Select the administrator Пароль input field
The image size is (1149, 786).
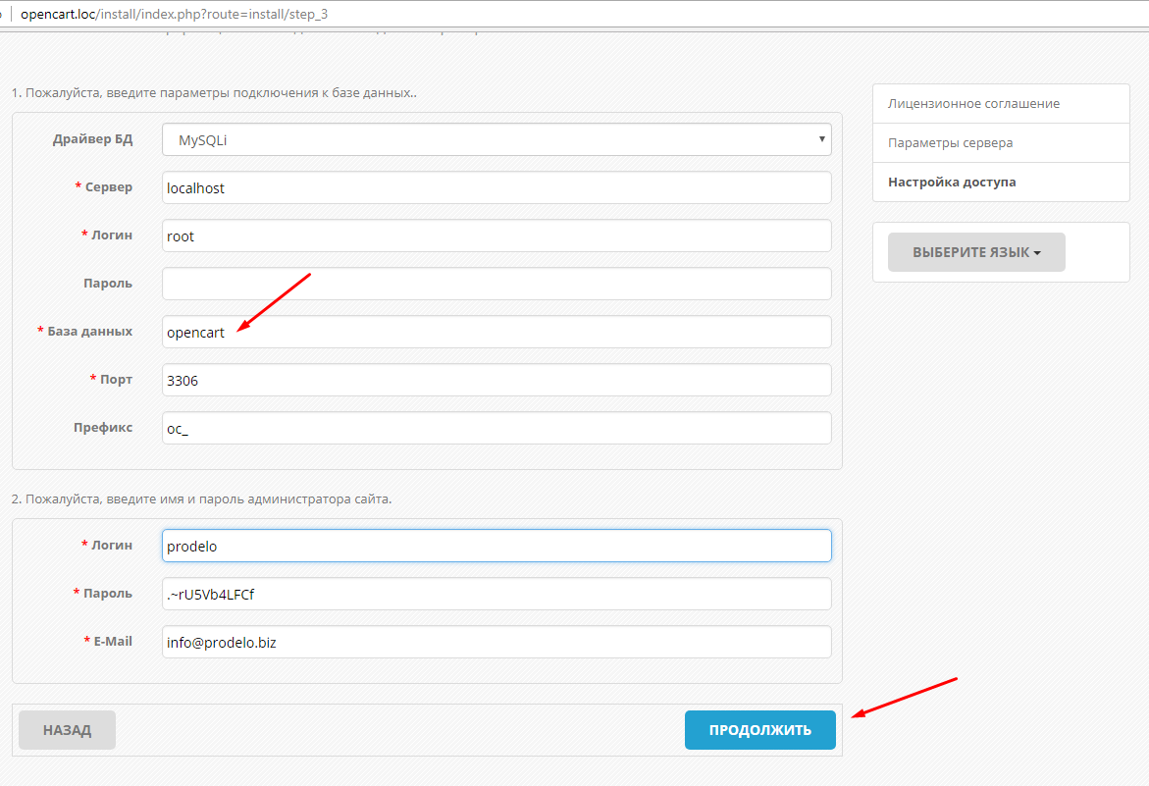tap(496, 594)
